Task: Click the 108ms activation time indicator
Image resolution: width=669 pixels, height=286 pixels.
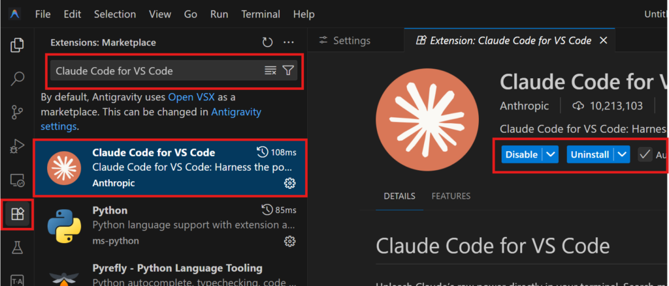Action: coord(276,152)
